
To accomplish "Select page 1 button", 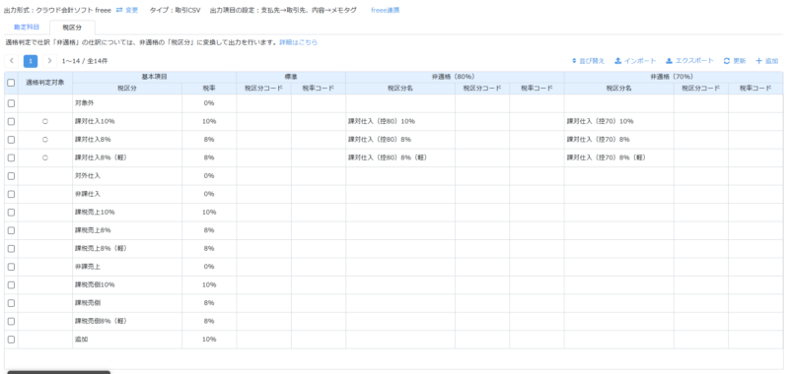I will 31,61.
